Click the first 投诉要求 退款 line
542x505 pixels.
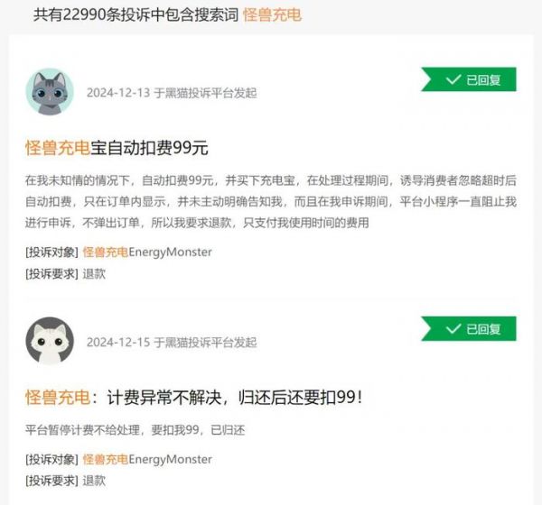click(65, 274)
